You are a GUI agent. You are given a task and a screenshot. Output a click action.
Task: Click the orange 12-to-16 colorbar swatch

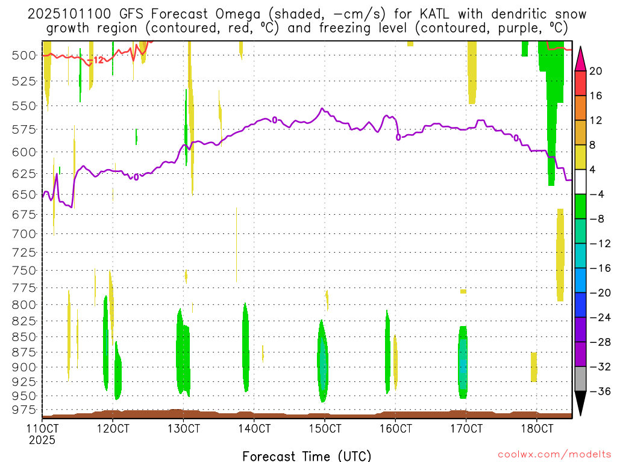580,108
